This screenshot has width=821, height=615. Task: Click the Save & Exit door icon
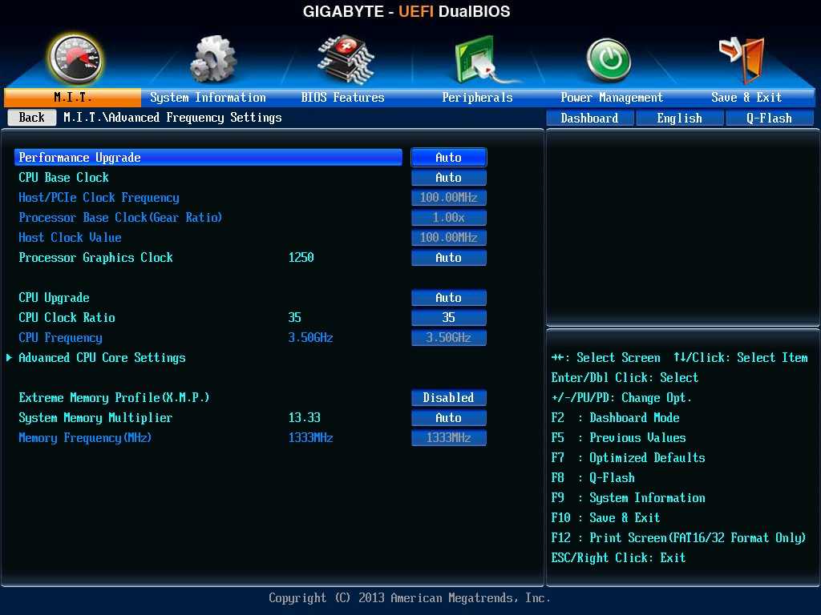(742, 59)
